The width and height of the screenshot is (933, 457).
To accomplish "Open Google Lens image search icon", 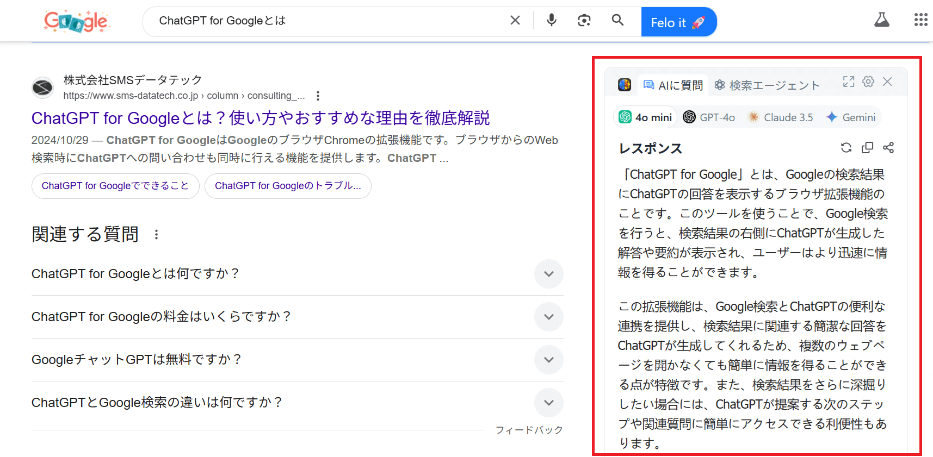I will tap(584, 21).
